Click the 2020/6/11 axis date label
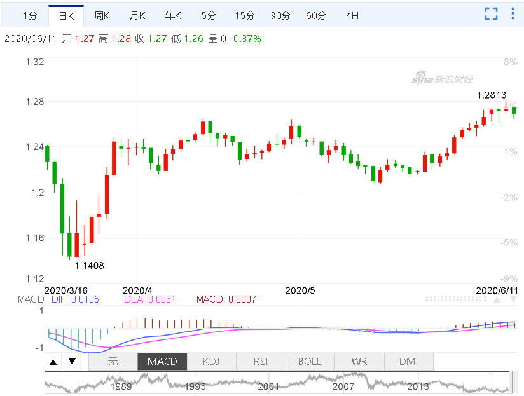The height and width of the screenshot is (396, 524). [497, 290]
